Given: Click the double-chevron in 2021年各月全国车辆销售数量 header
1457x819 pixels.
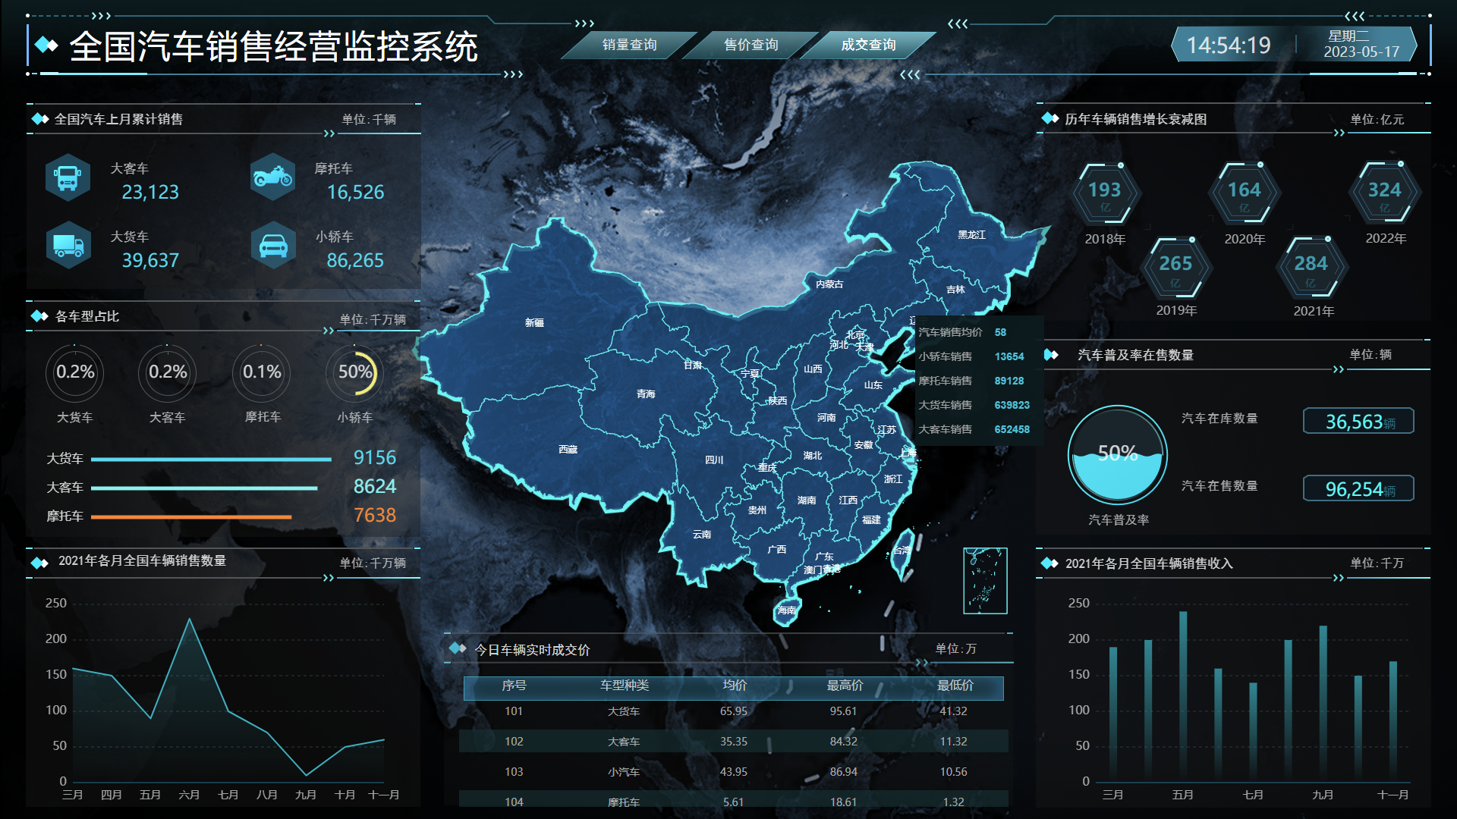Looking at the screenshot, I should coord(329,578).
